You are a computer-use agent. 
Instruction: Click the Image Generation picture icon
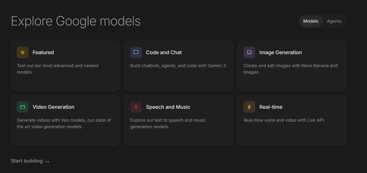coord(249,52)
